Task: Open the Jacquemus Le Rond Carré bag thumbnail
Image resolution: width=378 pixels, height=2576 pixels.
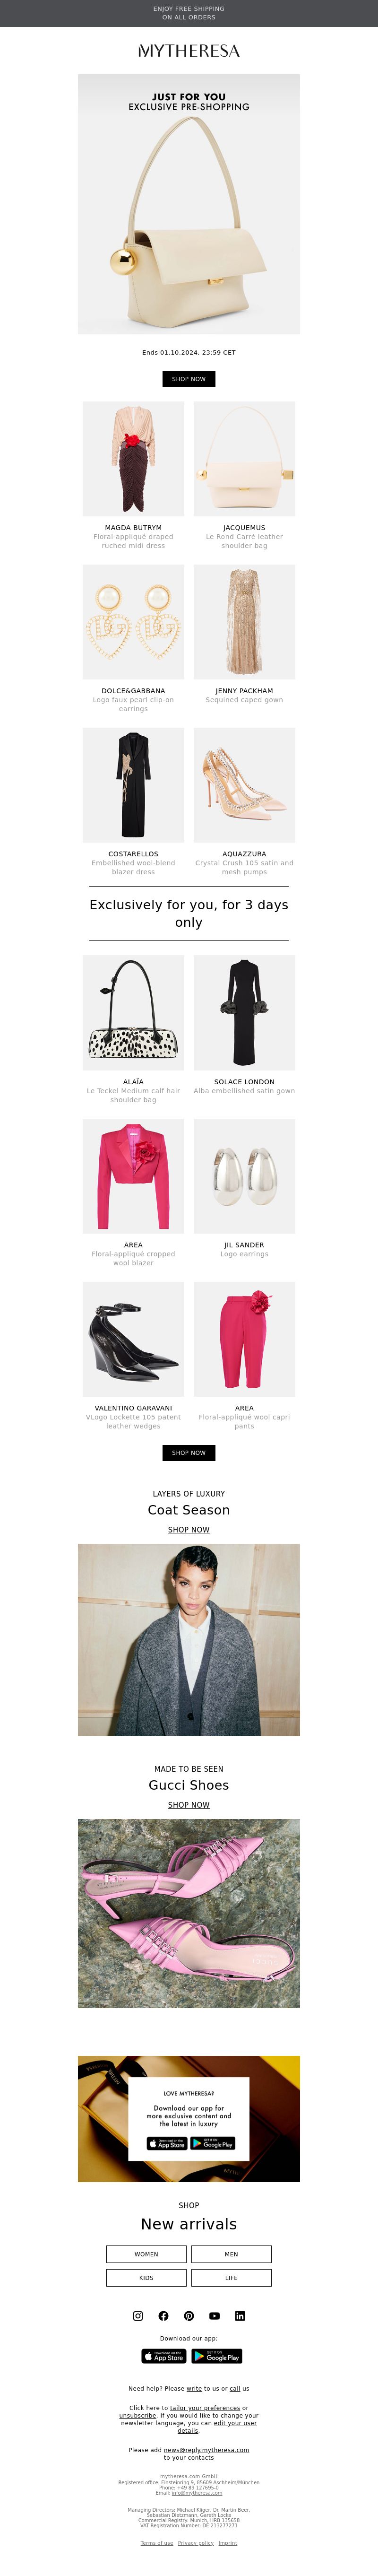Action: (x=244, y=459)
